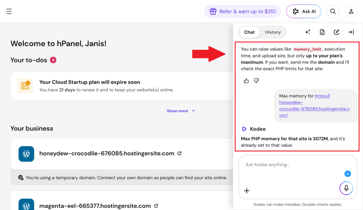Image resolution: width=363 pixels, height=210 pixels.
Task: Click the server warning icon in plan notice
Action: pos(25,86)
